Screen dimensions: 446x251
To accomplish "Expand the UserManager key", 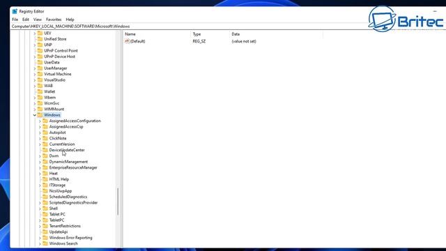I will coord(35,68).
